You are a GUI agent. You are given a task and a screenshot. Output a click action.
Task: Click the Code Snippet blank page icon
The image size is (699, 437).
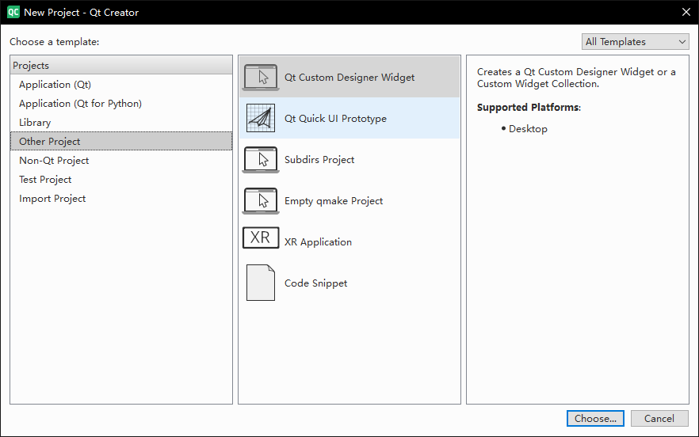(x=261, y=283)
